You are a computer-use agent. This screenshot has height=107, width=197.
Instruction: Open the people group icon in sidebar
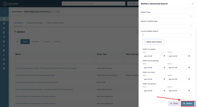[x=4, y=23]
